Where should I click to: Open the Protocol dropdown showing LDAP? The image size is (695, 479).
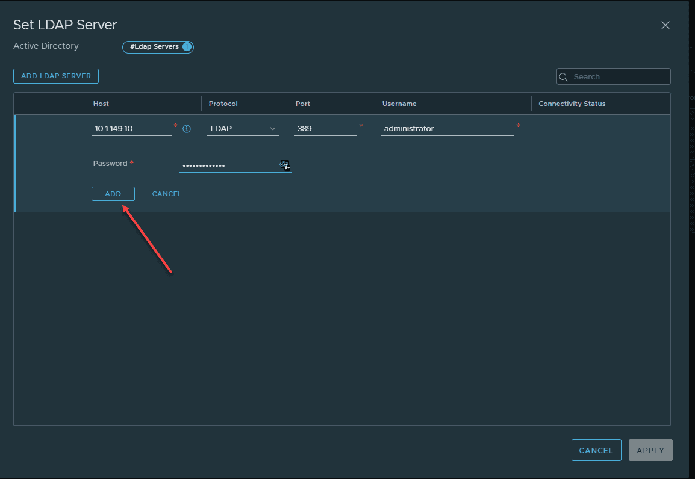[x=243, y=129]
